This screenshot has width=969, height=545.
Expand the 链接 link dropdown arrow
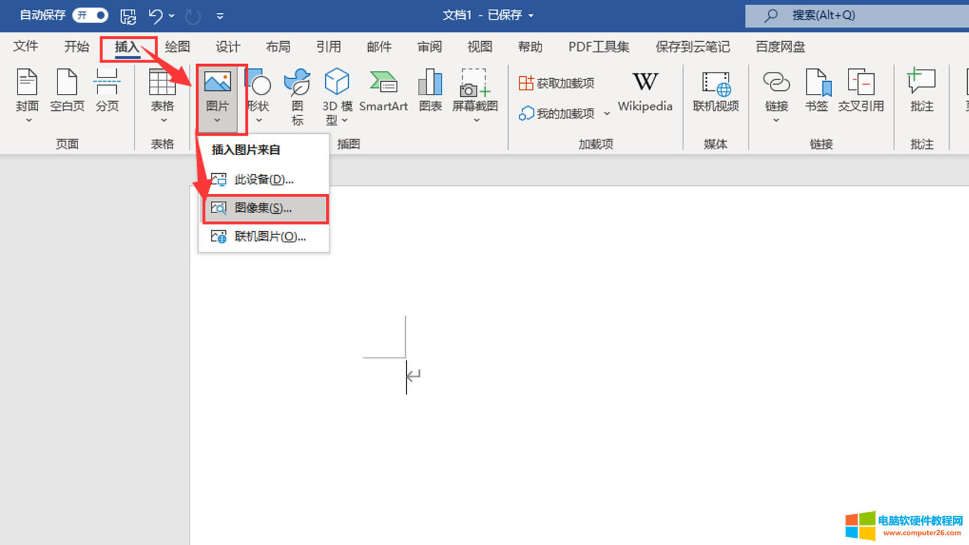[776, 121]
